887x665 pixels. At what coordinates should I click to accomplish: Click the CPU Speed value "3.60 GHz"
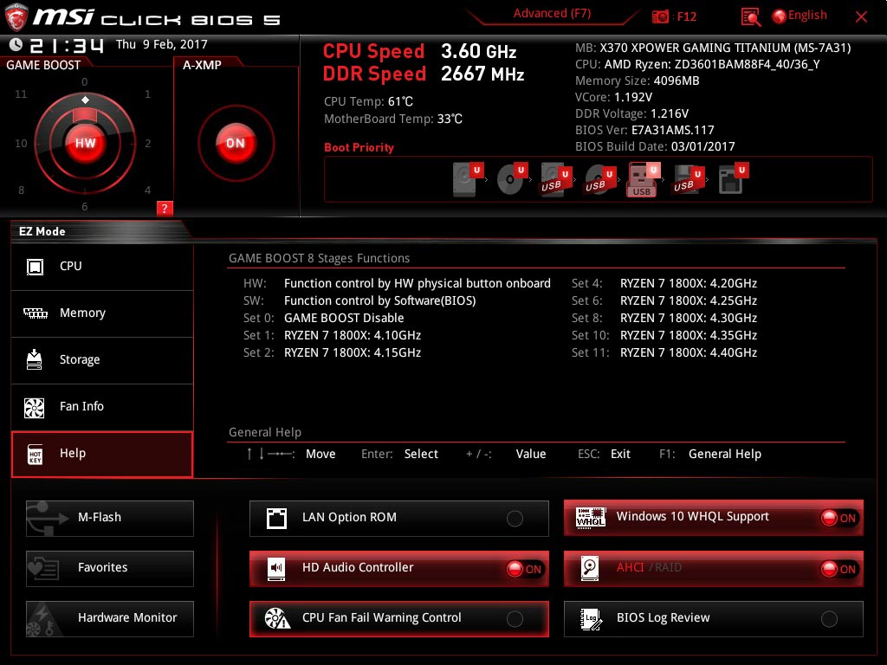pyautogui.click(x=478, y=51)
